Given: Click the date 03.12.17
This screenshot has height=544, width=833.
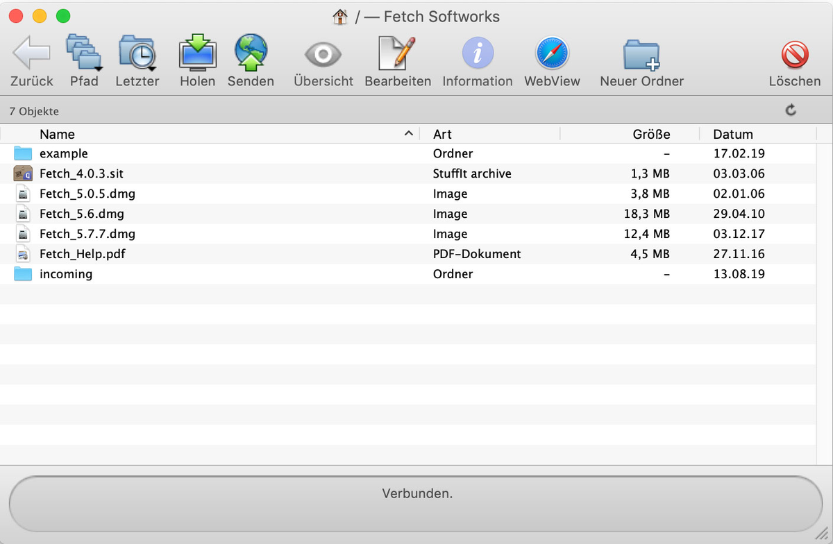Looking at the screenshot, I should click(x=739, y=234).
